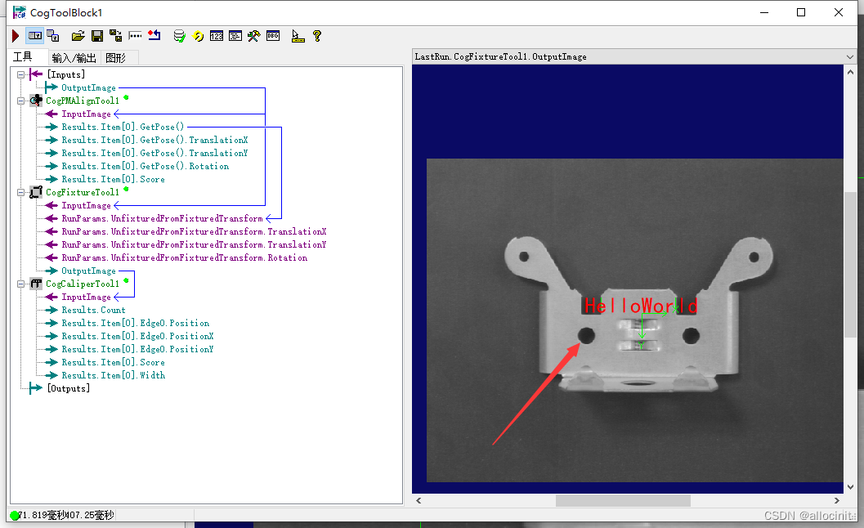Viewport: 864px width, 528px height.
Task: Select Results.Item[0].Edge0.PositionY row
Action: click(138, 350)
